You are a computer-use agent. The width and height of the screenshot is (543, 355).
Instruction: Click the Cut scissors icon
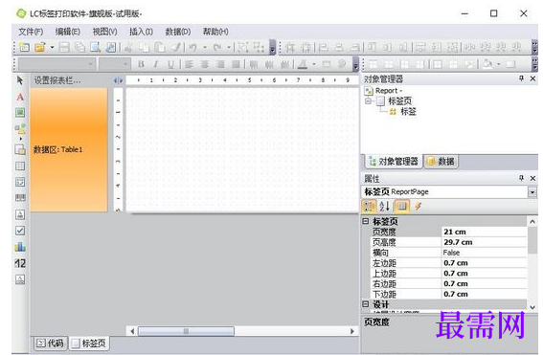pyautogui.click(x=128, y=47)
